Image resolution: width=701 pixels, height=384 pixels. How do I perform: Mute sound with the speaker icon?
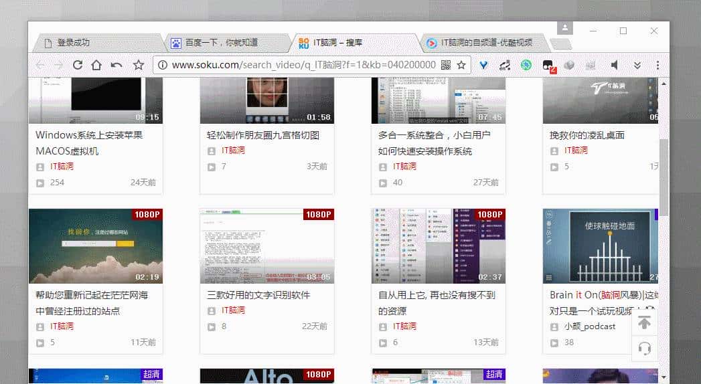[615, 65]
